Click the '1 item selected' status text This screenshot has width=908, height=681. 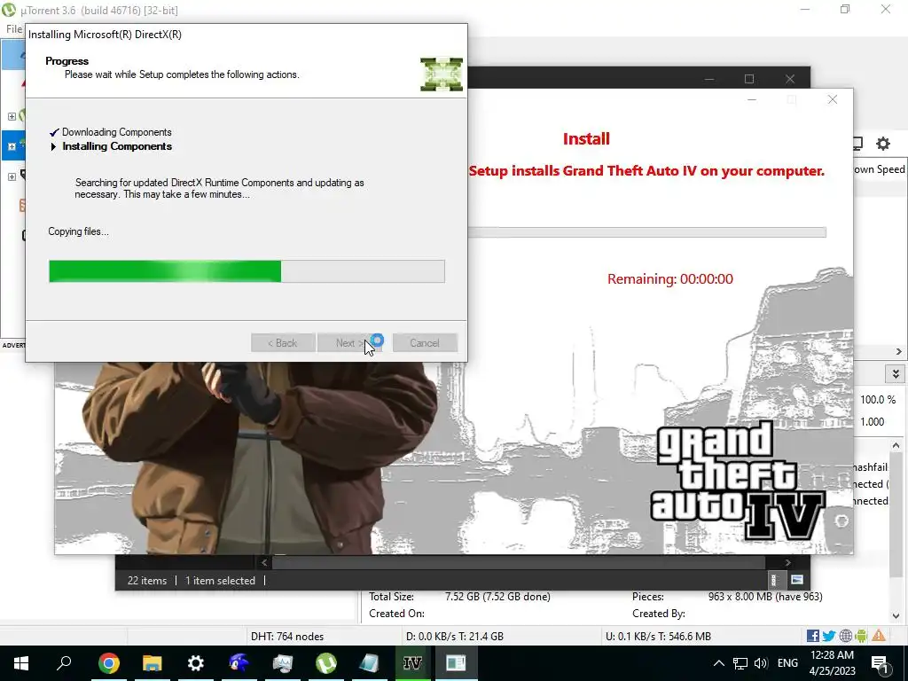point(220,580)
